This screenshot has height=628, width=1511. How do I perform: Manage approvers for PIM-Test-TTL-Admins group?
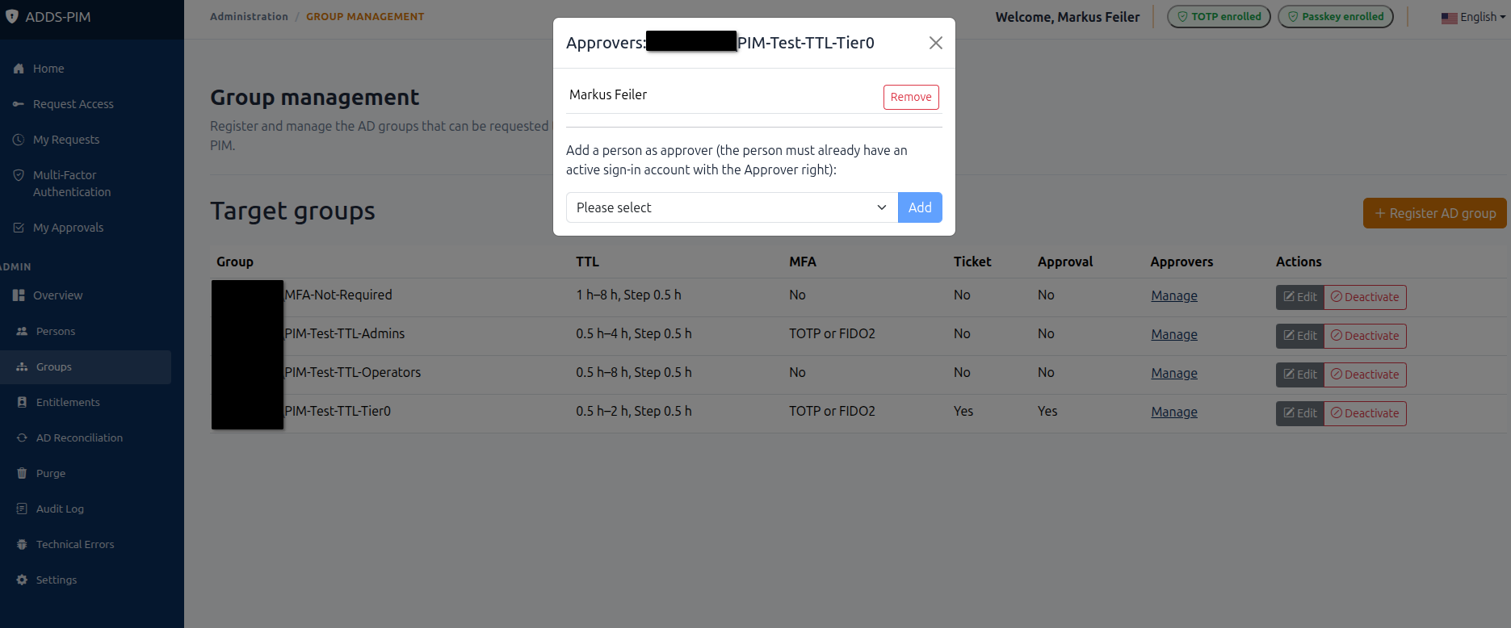[1174, 334]
